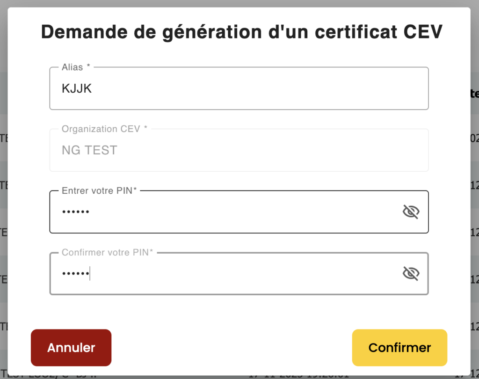Focus the Confirmer votre PIN field
Screen dimensions: 479x379
coord(225,273)
